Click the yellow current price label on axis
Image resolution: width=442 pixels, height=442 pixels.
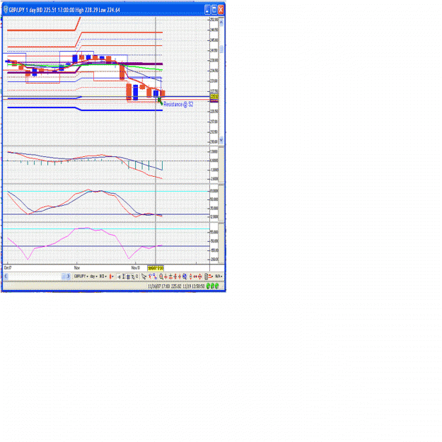(214, 96)
